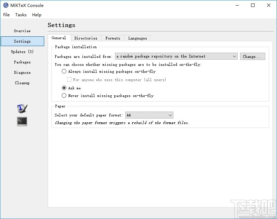277x219 pixels.
Task: Open the Tasks menu
Action: [21, 15]
